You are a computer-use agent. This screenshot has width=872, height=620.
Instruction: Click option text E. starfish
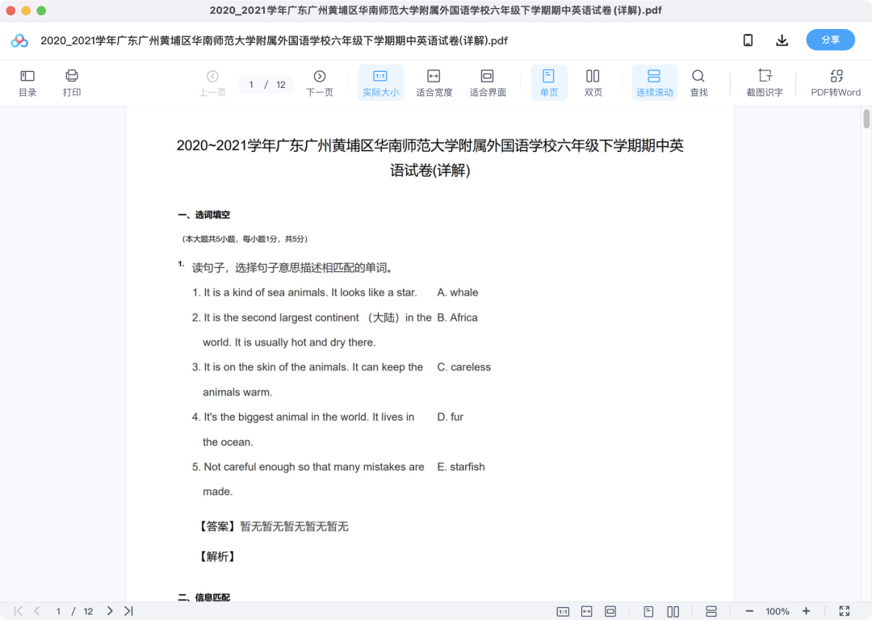(461, 467)
